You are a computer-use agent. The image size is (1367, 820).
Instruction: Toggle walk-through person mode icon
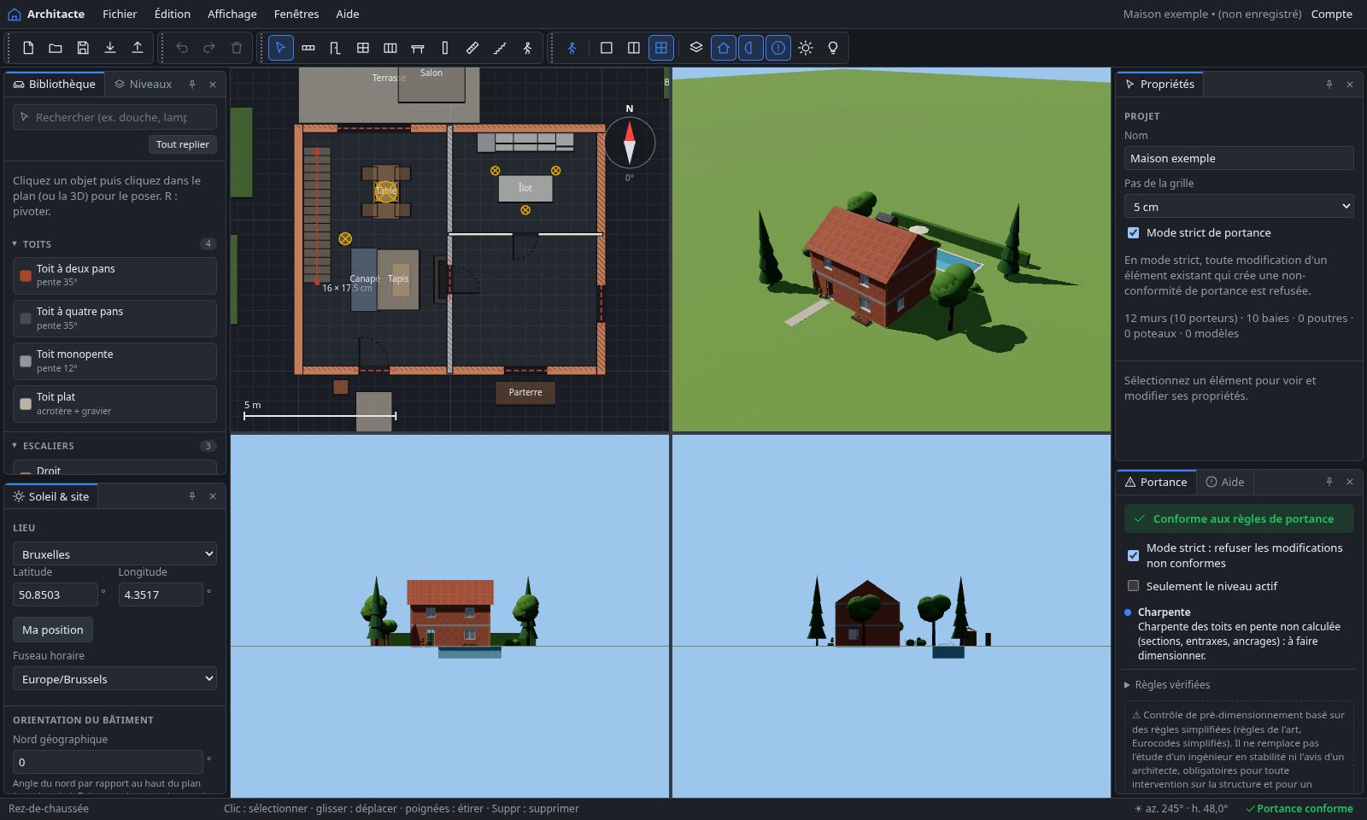(x=572, y=48)
